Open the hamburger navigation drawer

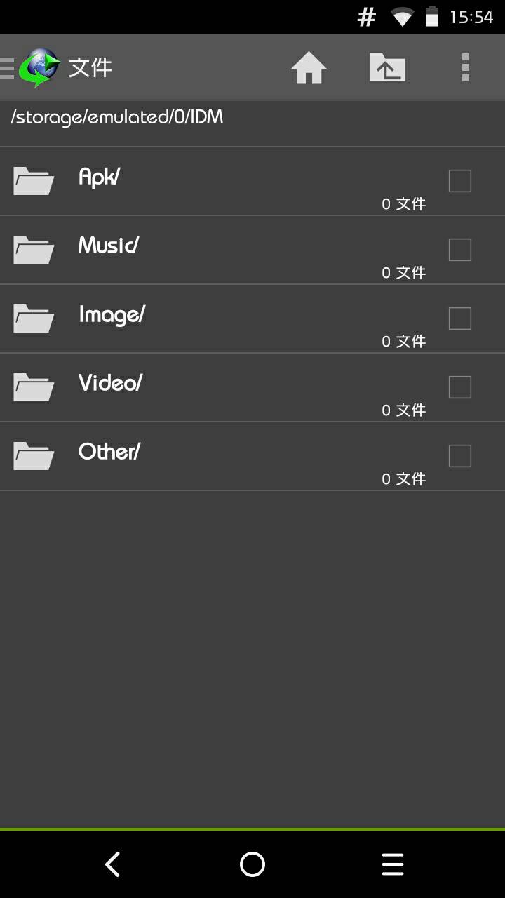pos(7,68)
